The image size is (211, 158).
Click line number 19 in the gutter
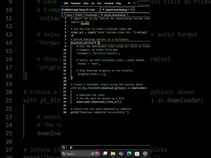click(x=65, y=81)
